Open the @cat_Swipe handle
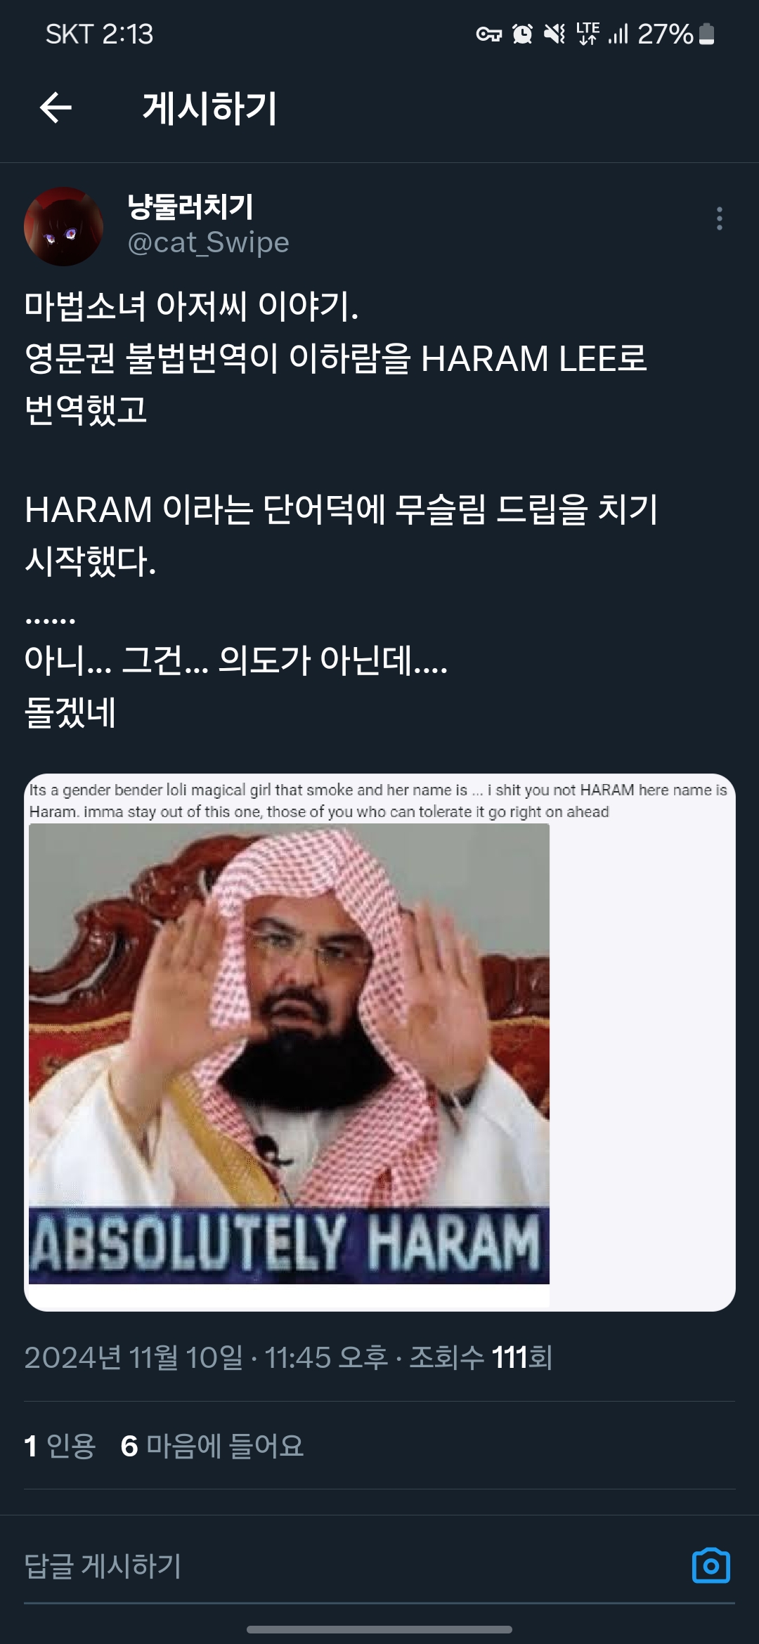 point(208,242)
